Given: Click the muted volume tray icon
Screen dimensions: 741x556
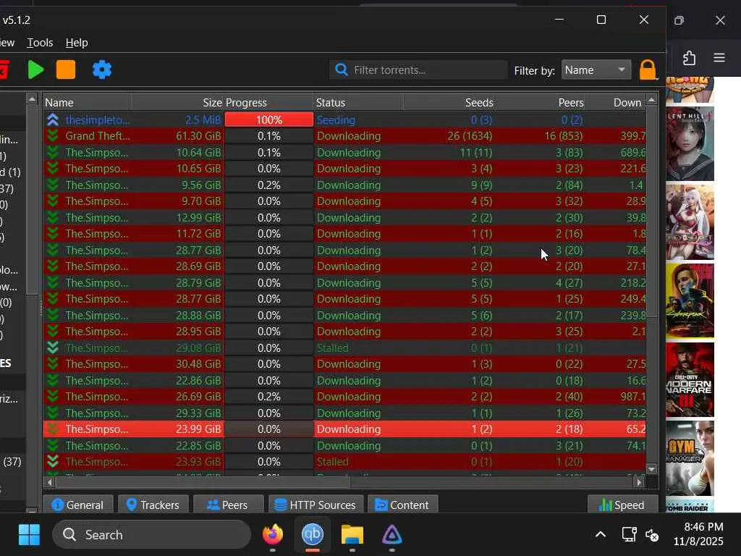Looking at the screenshot, I should (x=652, y=535).
